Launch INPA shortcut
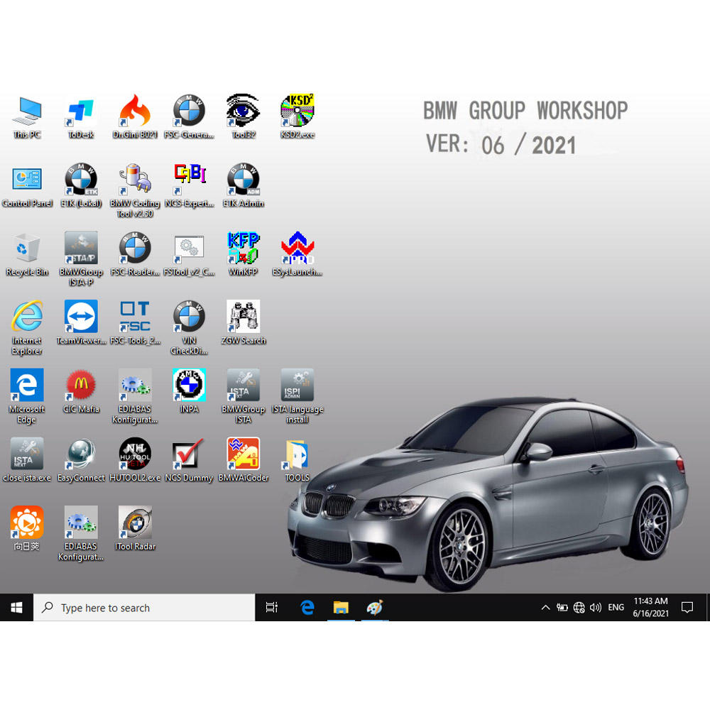 click(190, 390)
